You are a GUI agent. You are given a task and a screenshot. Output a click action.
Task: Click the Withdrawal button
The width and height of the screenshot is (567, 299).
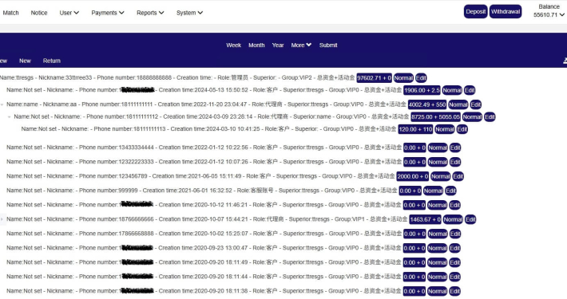pyautogui.click(x=506, y=11)
